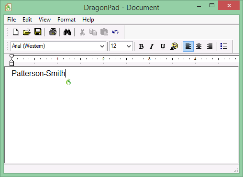Toggle Underline formatting
The width and height of the screenshot is (243, 177).
pos(163,46)
